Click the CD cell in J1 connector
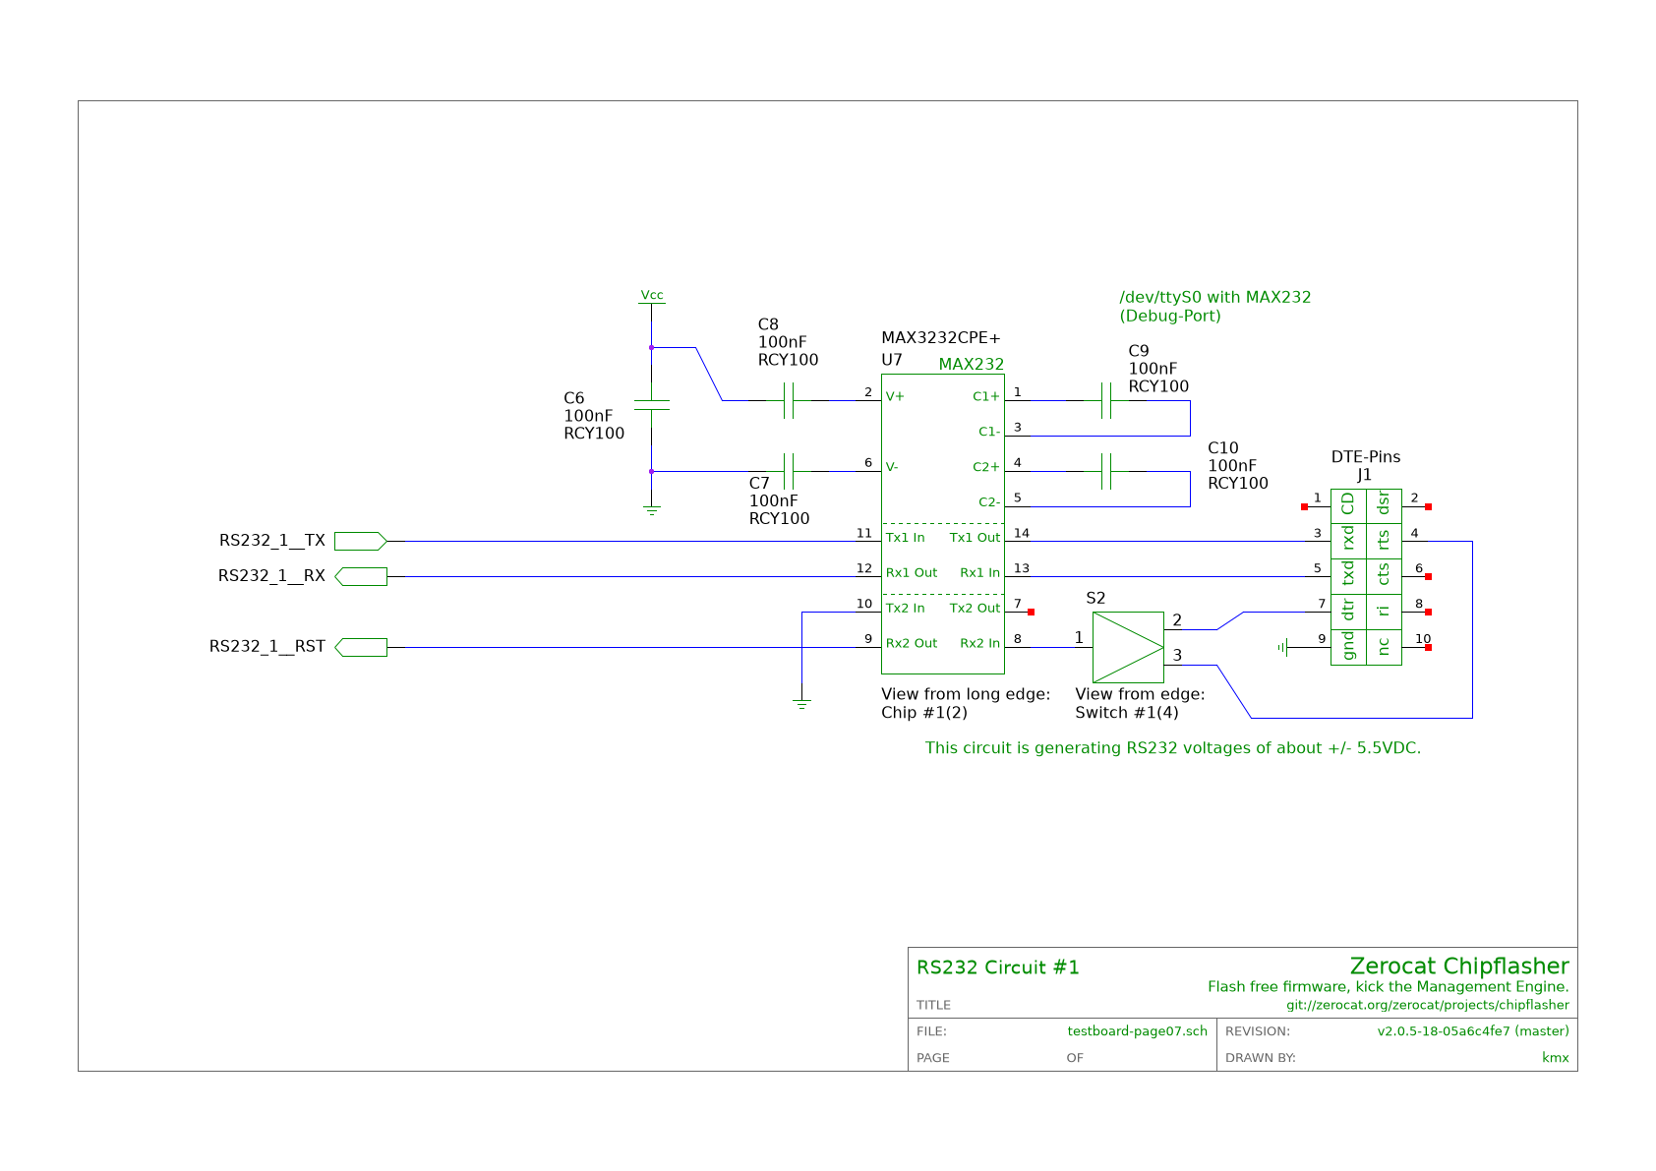 [x=1348, y=505]
